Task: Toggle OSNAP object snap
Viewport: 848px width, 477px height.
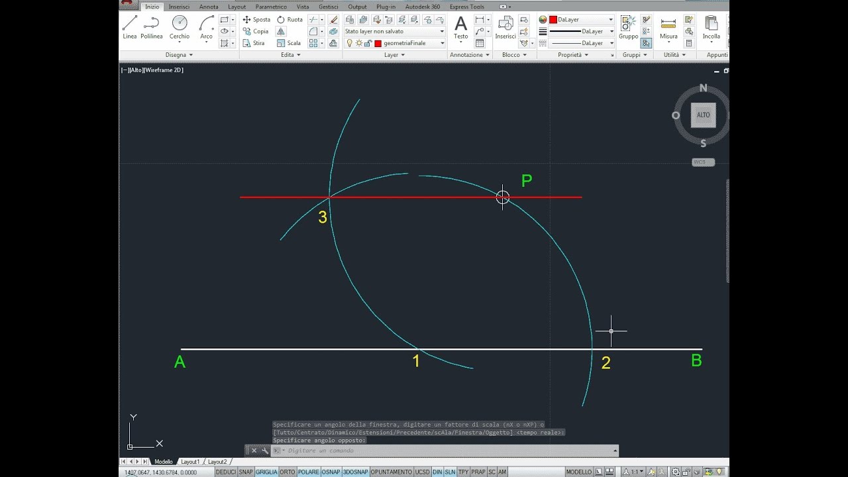Action: click(331, 472)
